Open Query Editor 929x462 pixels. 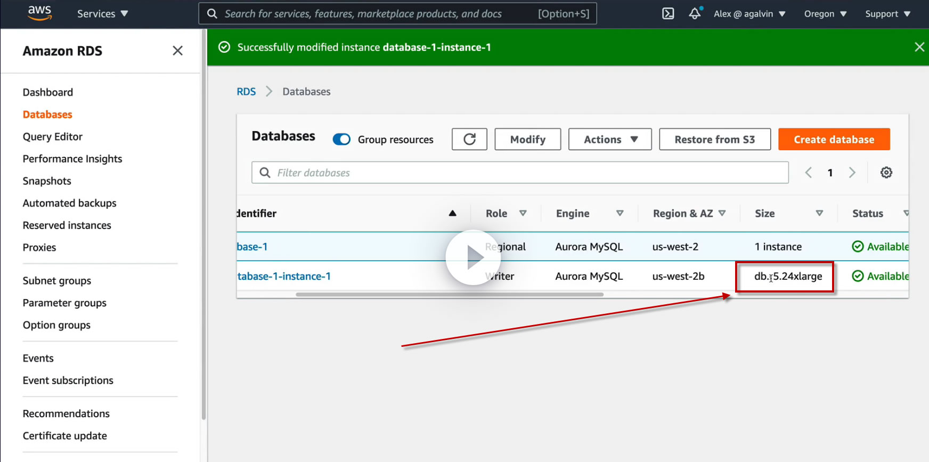(53, 137)
